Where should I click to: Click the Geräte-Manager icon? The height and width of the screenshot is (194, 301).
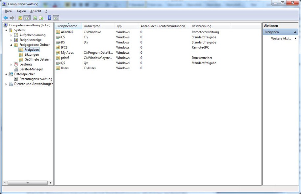(16, 69)
